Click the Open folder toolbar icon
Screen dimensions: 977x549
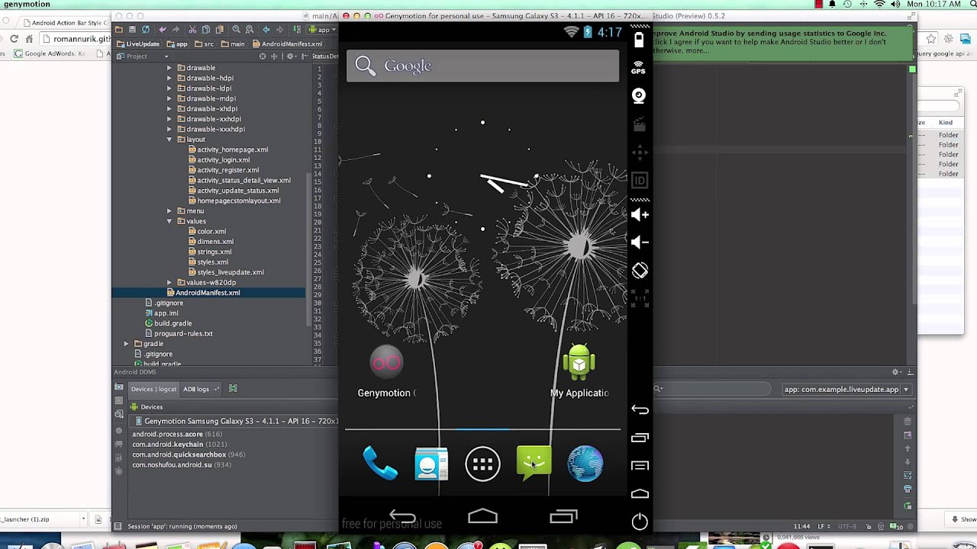pos(119,30)
